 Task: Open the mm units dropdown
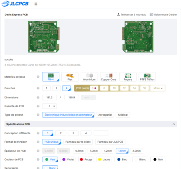tap(88, 98)
